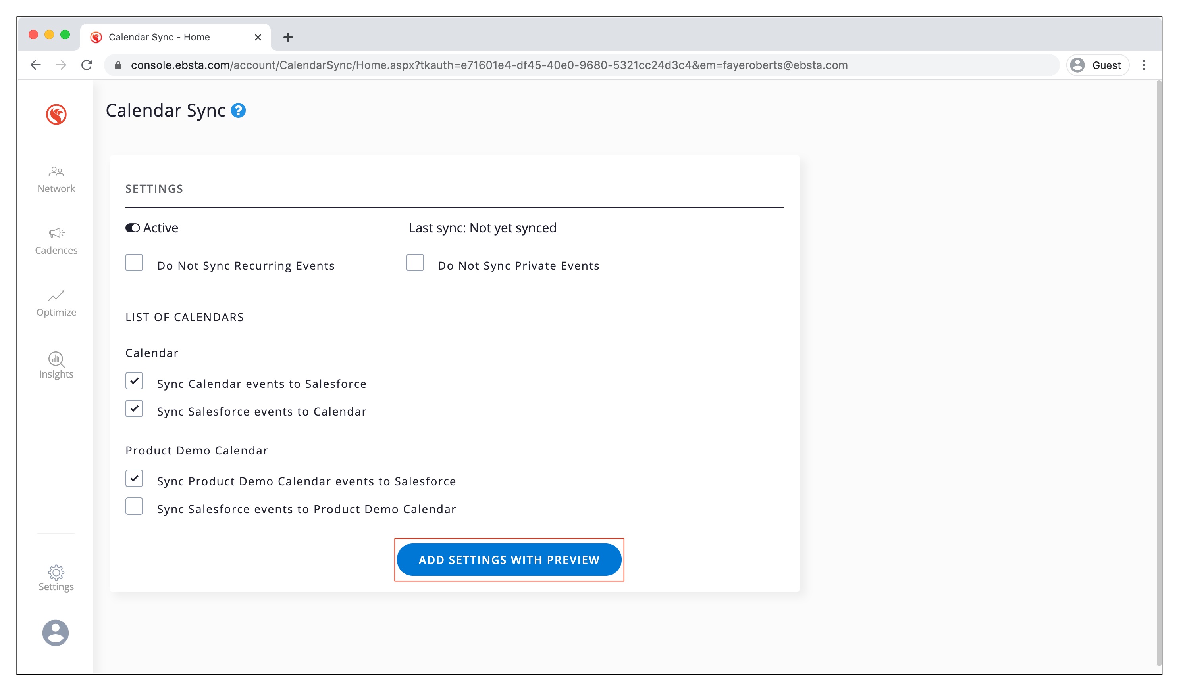The image size is (1179, 675).
Task: Reload the page with refresh icon
Action: click(87, 65)
